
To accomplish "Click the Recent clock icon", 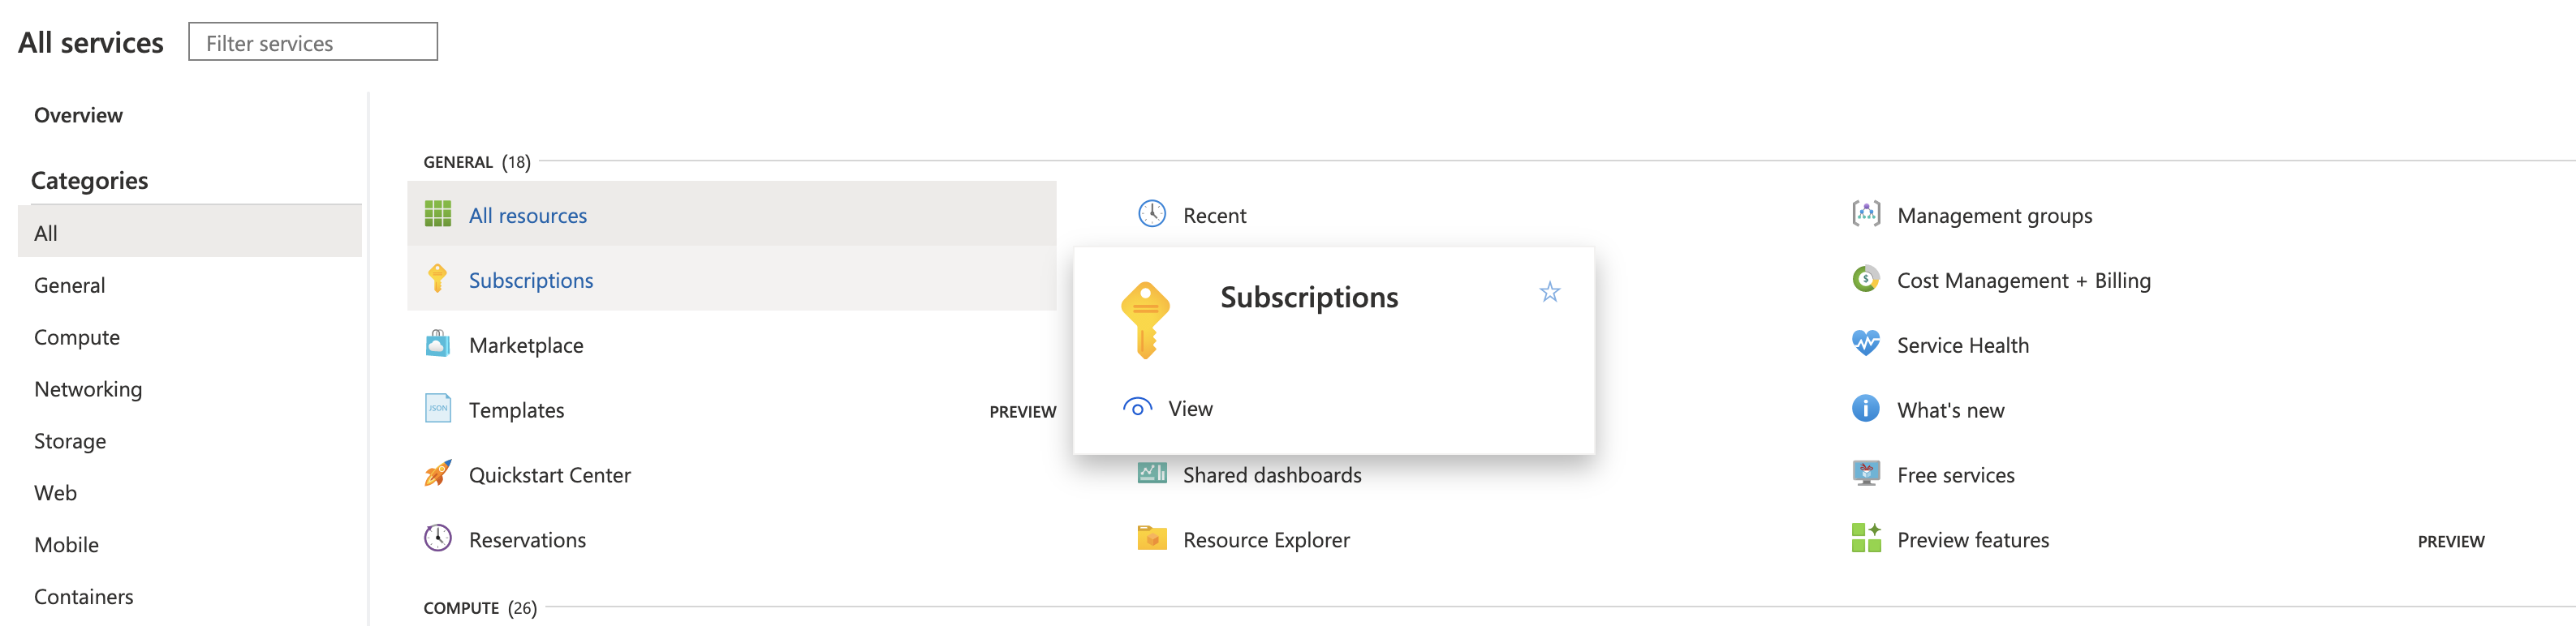I will click(x=1151, y=215).
